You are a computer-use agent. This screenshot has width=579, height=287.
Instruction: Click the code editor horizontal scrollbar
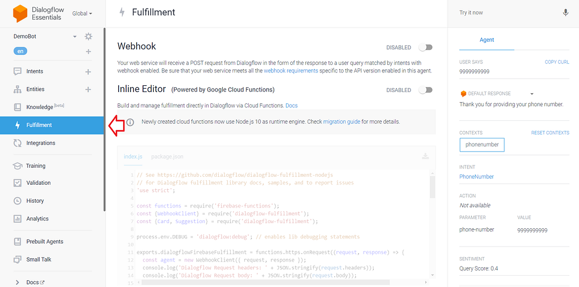click(266, 282)
